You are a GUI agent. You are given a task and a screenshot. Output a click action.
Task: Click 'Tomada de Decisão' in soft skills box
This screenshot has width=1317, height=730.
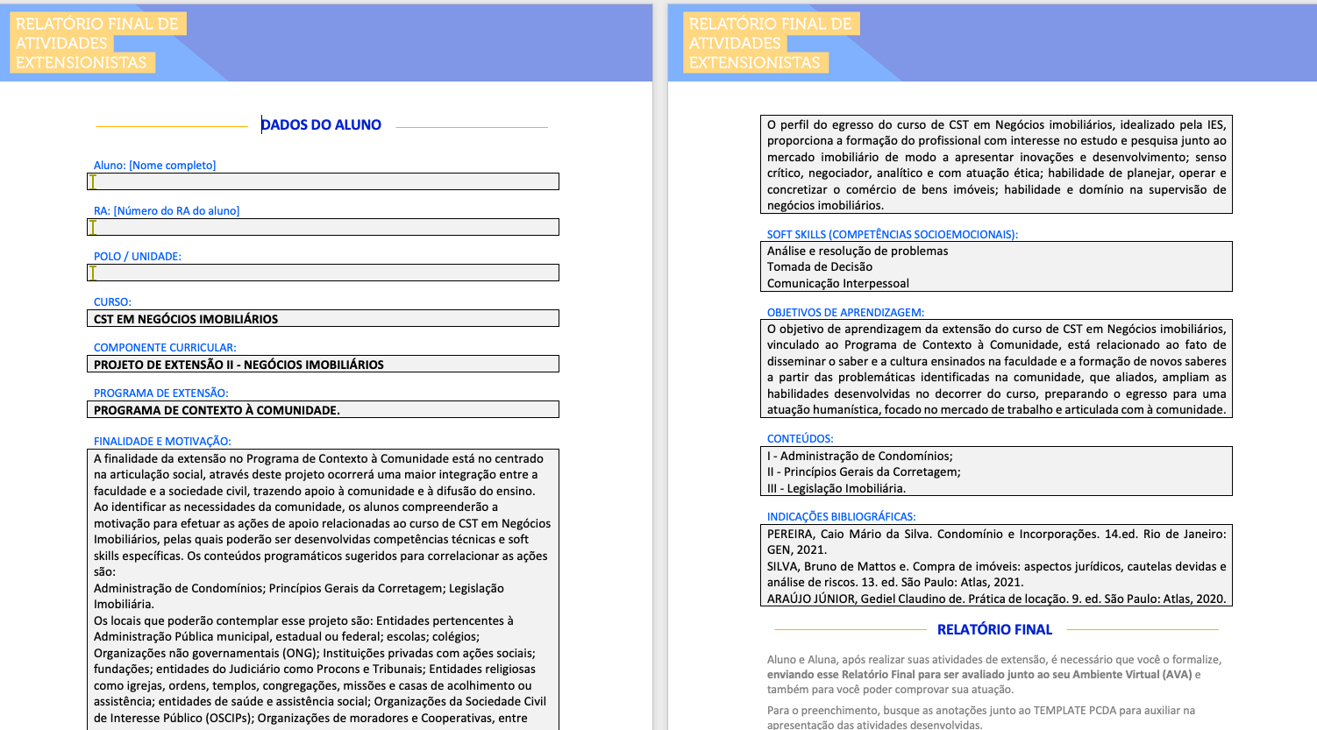[x=820, y=267]
